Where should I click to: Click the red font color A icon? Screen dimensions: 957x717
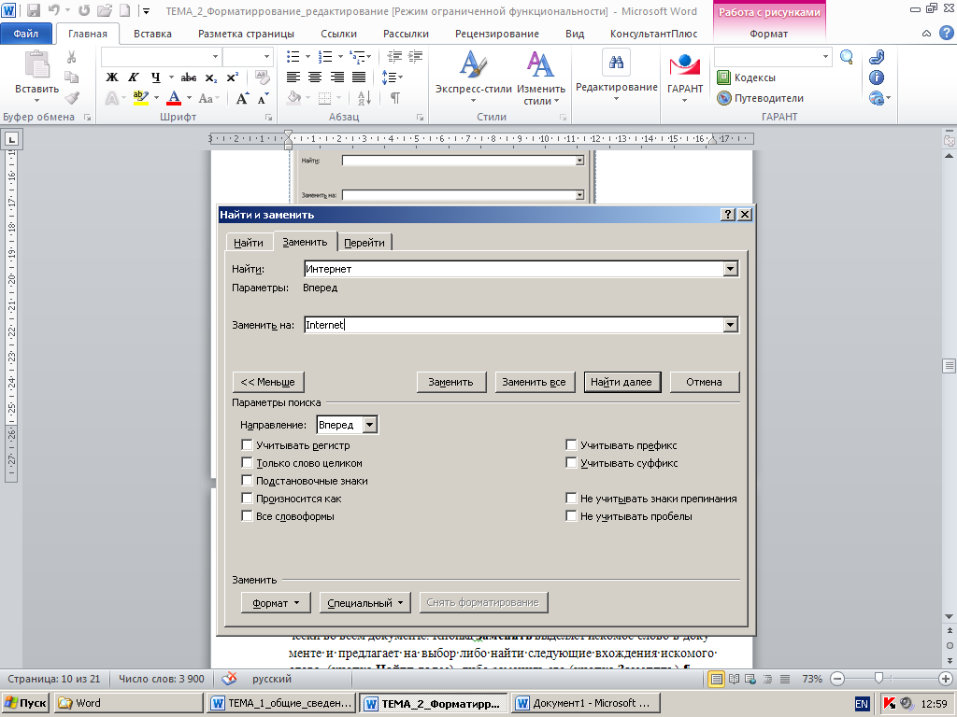pos(174,97)
